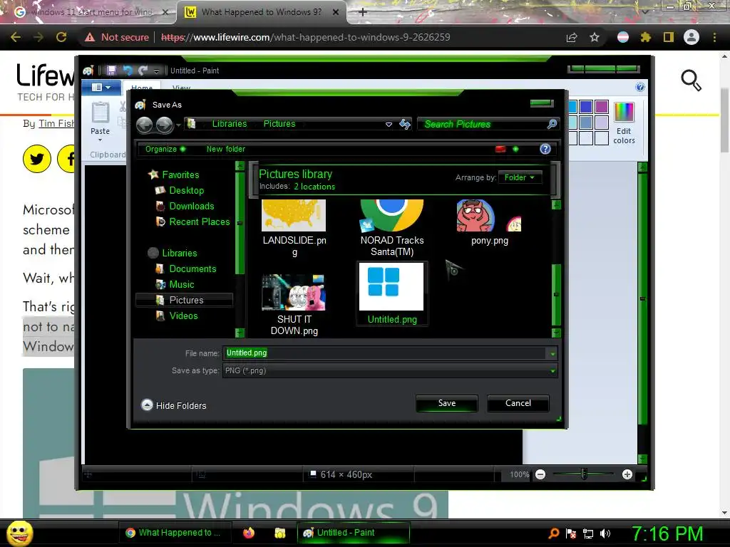Click the Cancel button
This screenshot has width=730, height=547.
518,403
